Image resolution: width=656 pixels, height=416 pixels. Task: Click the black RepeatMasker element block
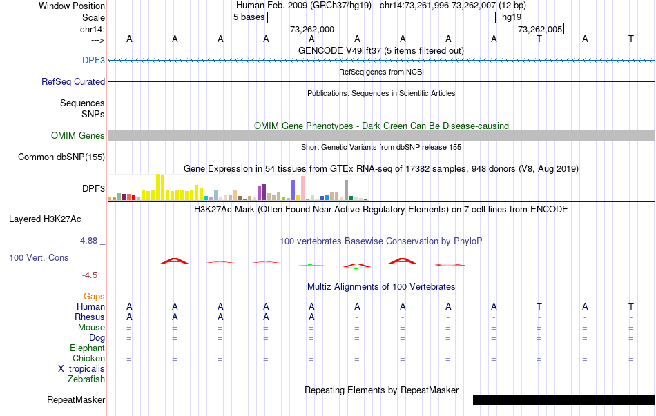564,399
